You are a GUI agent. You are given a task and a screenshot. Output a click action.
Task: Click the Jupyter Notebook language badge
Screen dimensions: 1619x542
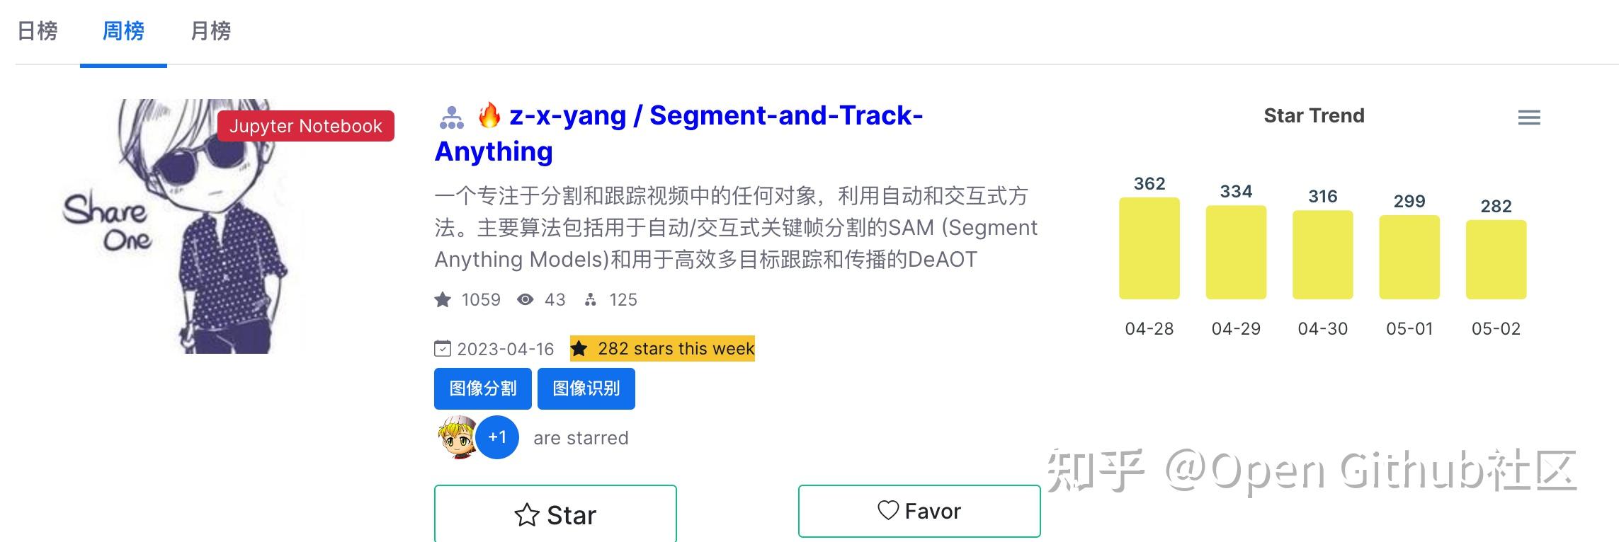pyautogui.click(x=306, y=127)
